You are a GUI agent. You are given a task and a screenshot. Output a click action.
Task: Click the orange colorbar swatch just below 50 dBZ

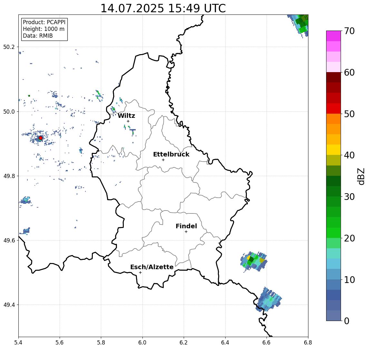tap(334, 119)
